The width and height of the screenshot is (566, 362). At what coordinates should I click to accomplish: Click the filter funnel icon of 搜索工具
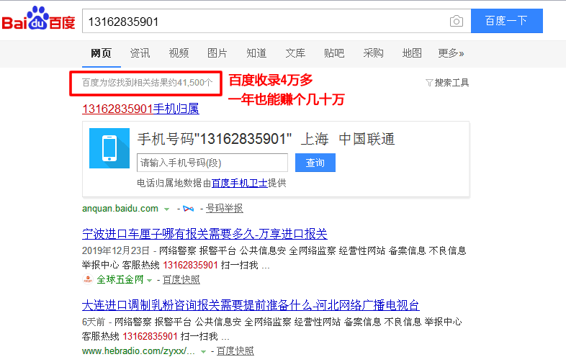click(429, 83)
